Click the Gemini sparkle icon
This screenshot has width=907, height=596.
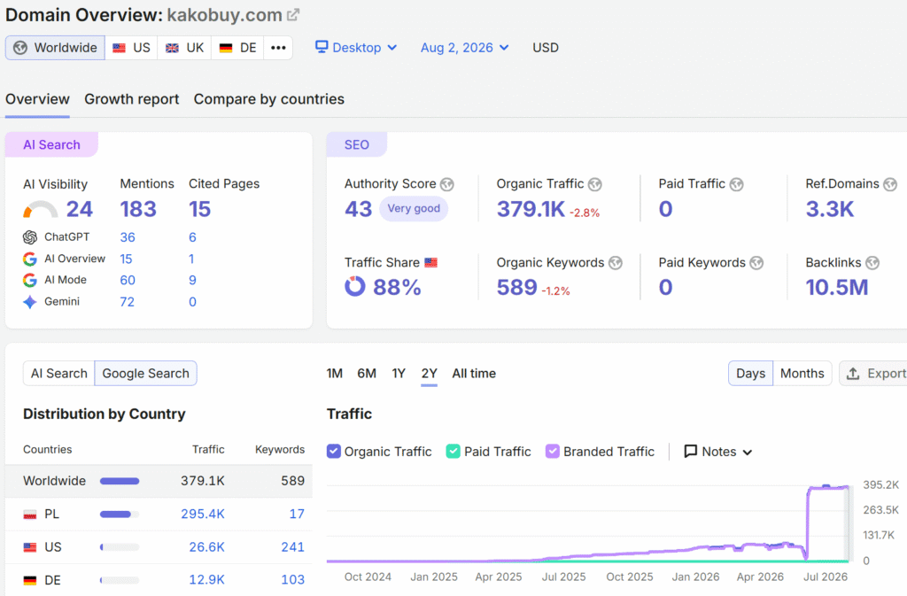(30, 302)
